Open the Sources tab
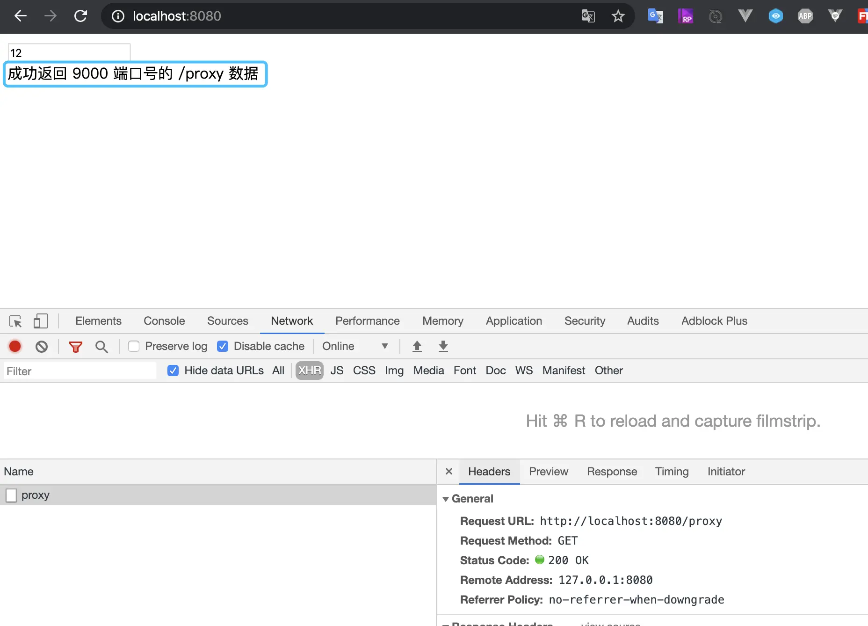 point(228,321)
